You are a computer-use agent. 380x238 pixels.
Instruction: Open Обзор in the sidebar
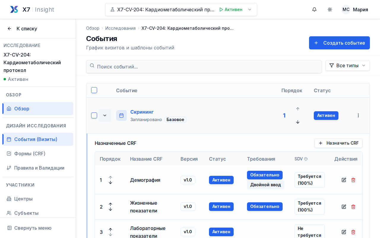tap(38, 109)
